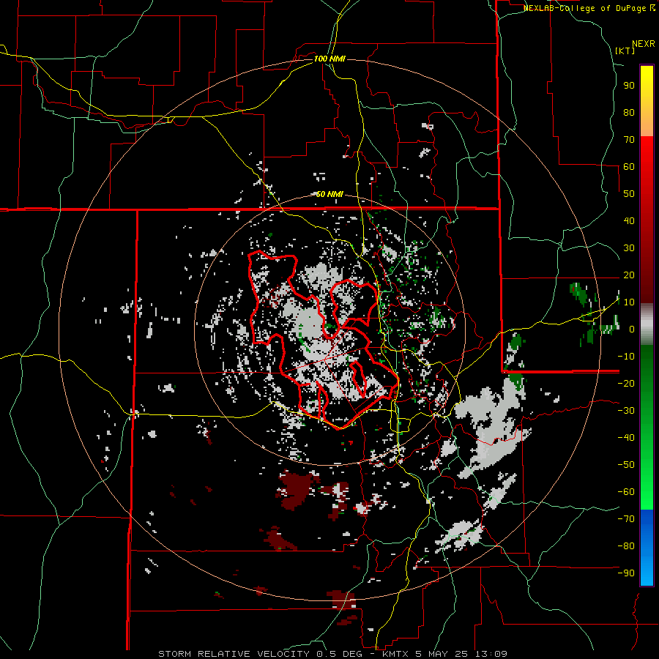Select the -90 value on velocity scale
The width and height of the screenshot is (659, 659).
626,573
